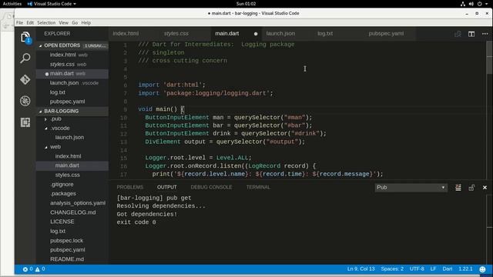Open the LICENSE file
Screen dimensions: 493x277
coord(62,222)
